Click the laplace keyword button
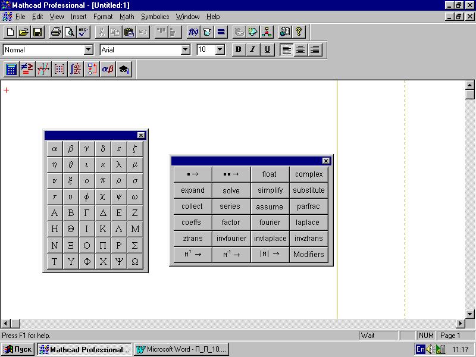 [x=308, y=223]
